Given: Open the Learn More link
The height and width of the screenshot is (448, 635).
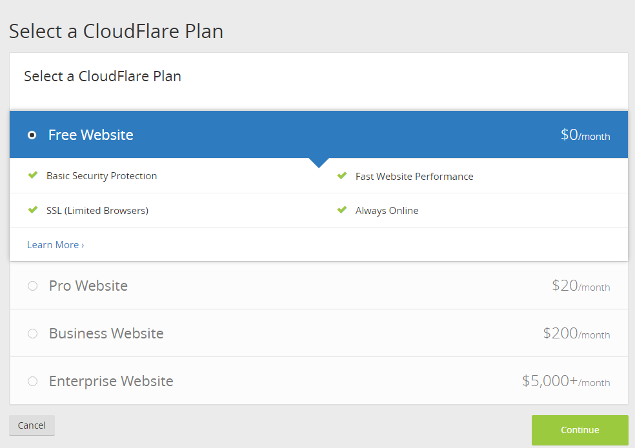Looking at the screenshot, I should tap(55, 245).
